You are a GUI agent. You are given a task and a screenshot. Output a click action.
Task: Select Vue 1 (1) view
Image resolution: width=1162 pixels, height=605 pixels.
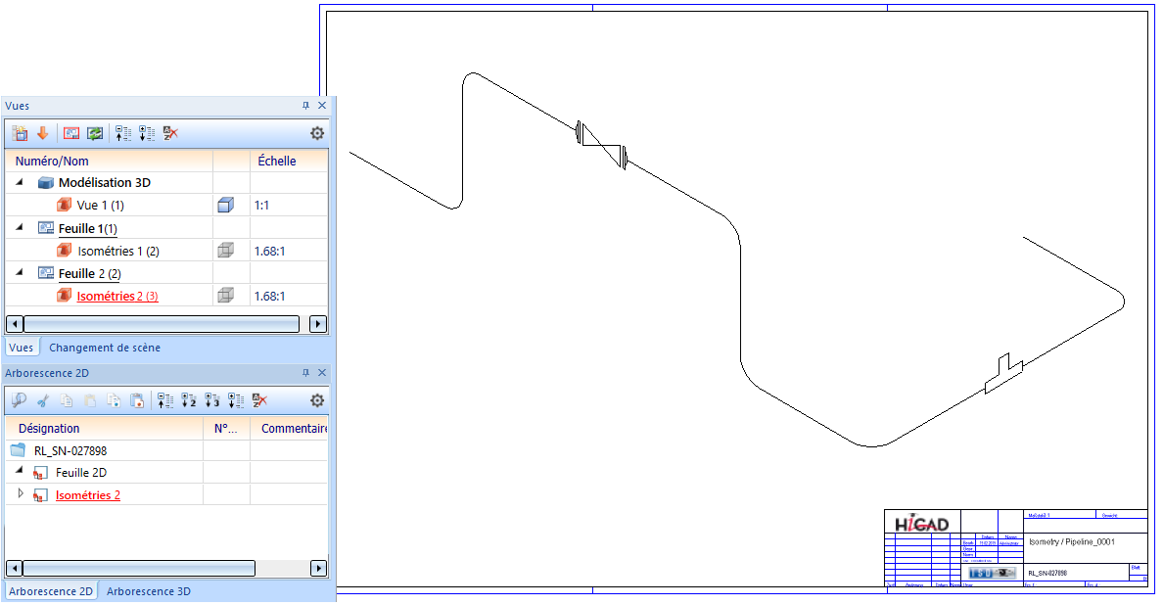point(100,206)
